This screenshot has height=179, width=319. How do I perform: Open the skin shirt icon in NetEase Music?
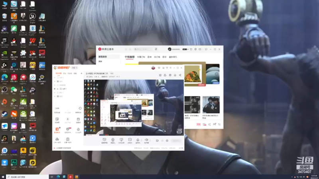pyautogui.click(x=191, y=49)
